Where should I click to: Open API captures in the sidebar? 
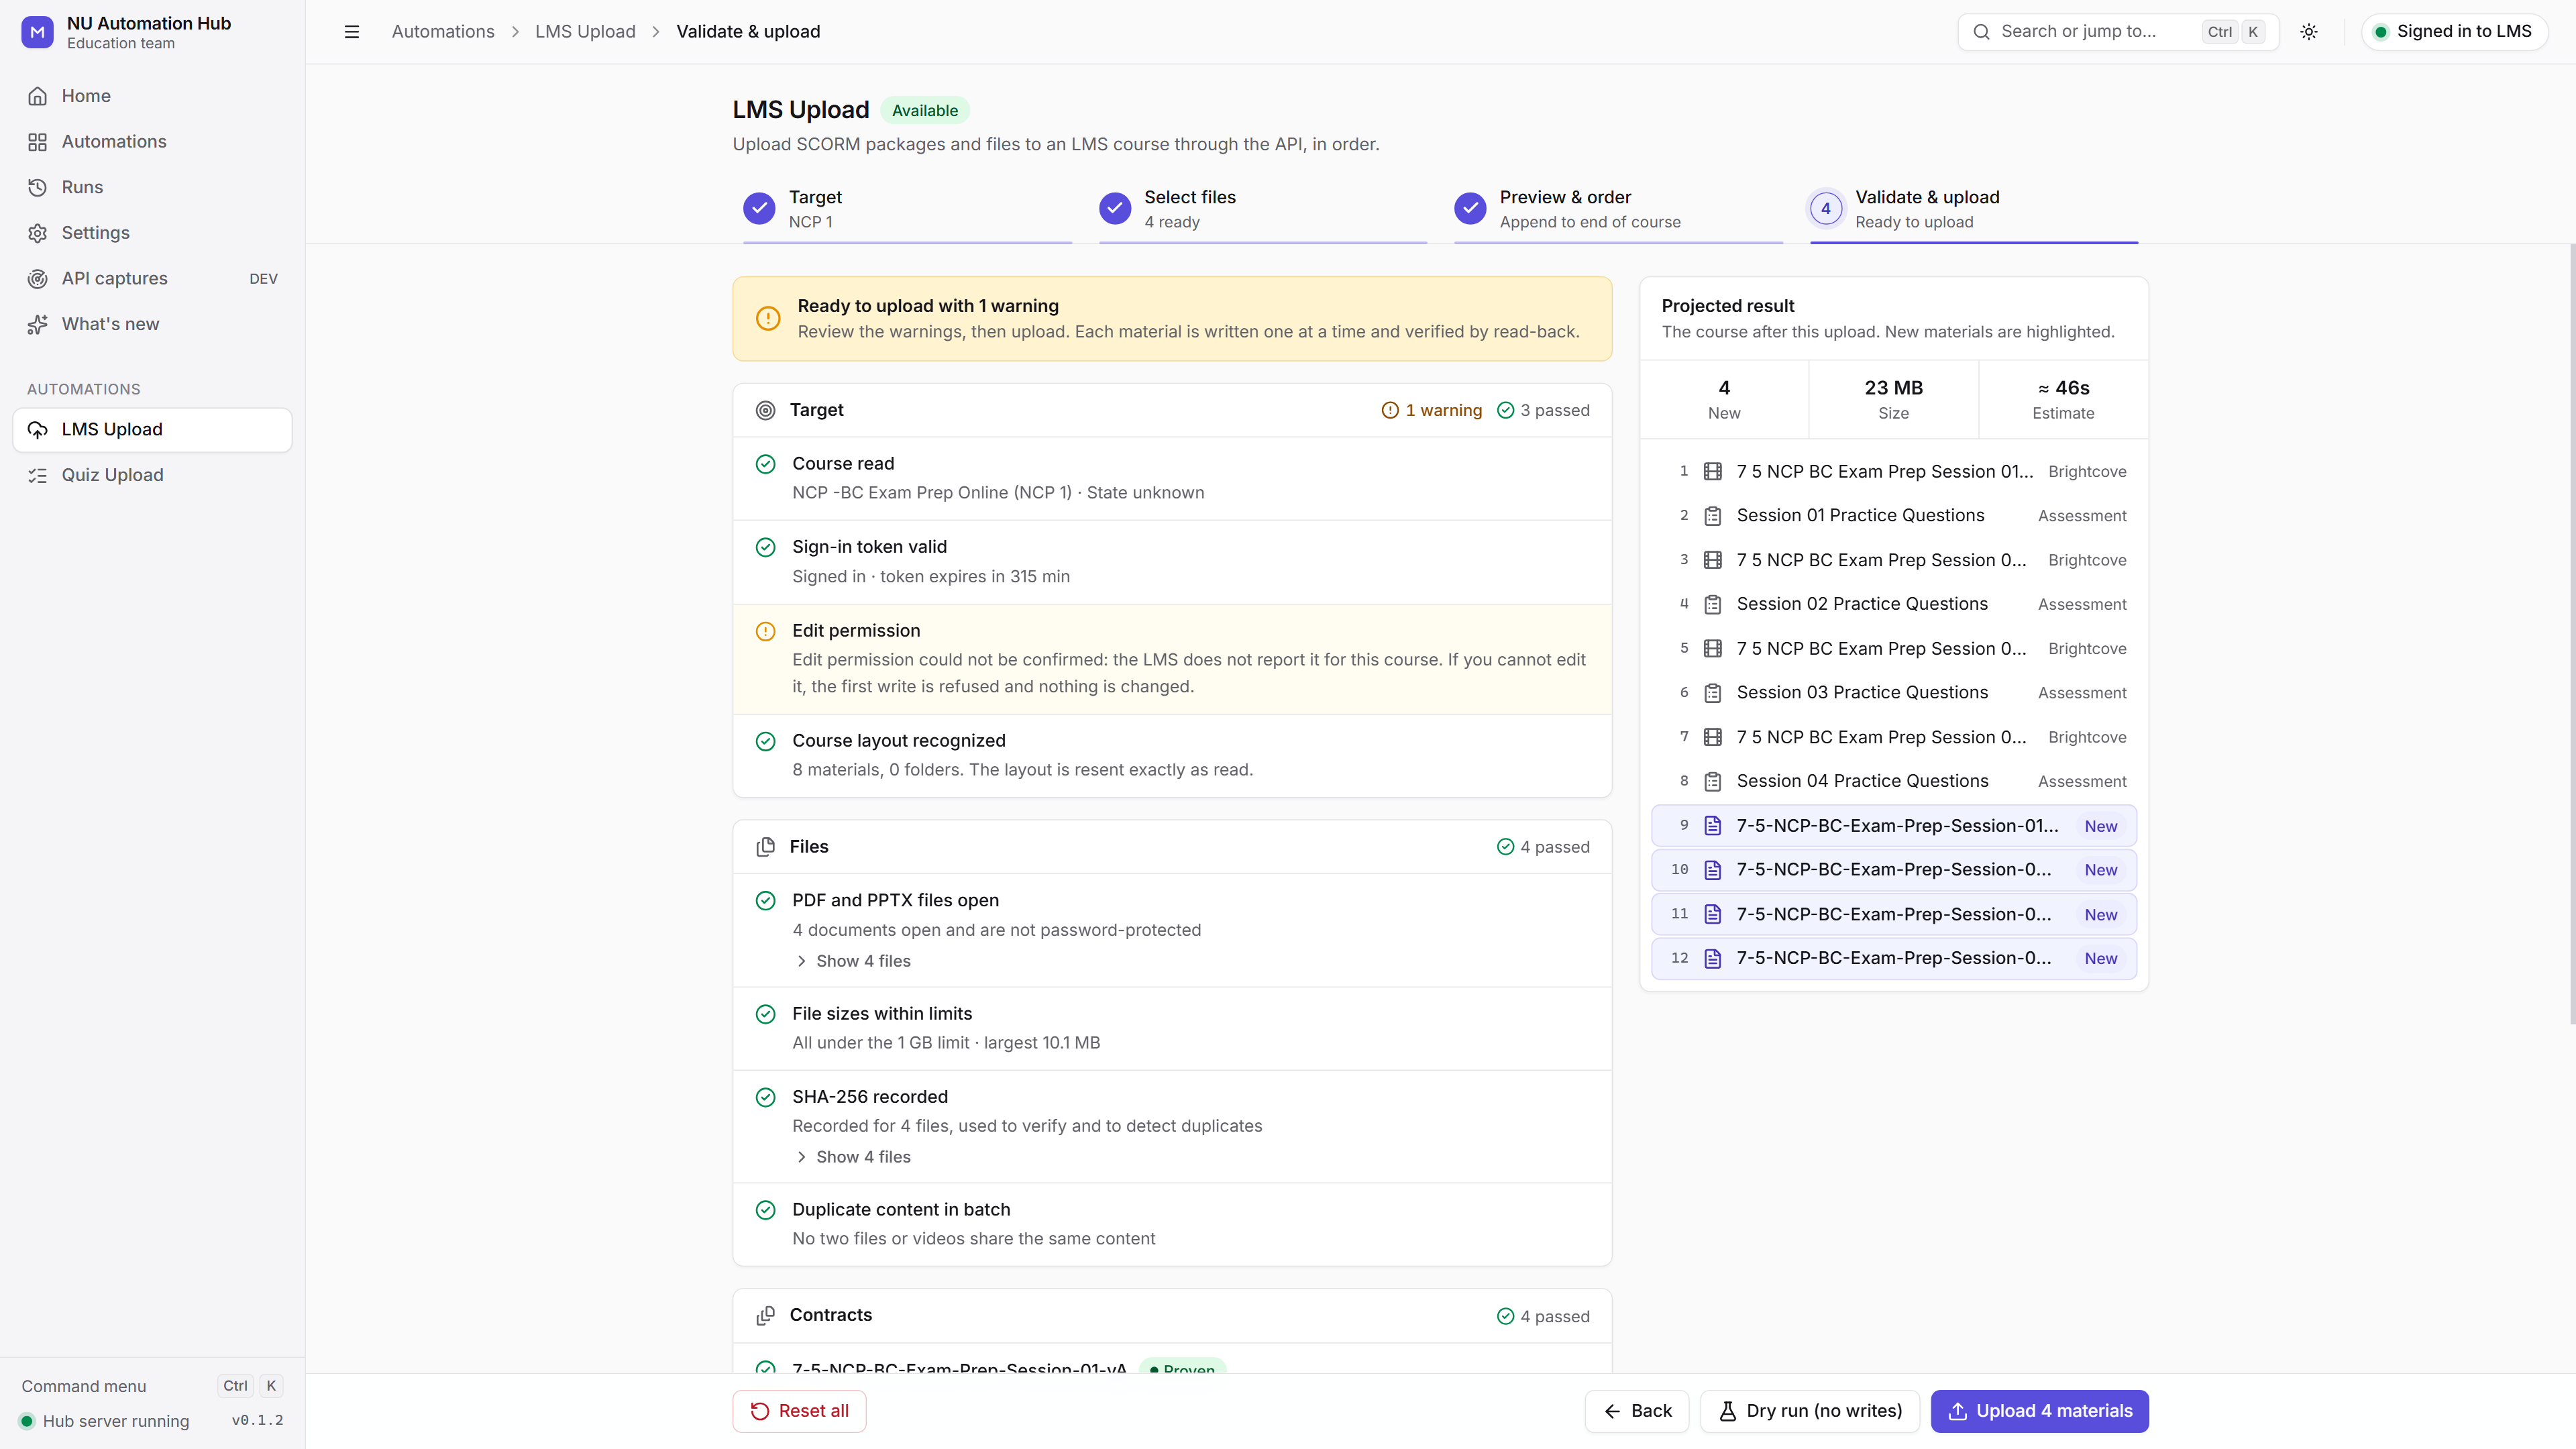pyautogui.click(x=152, y=279)
